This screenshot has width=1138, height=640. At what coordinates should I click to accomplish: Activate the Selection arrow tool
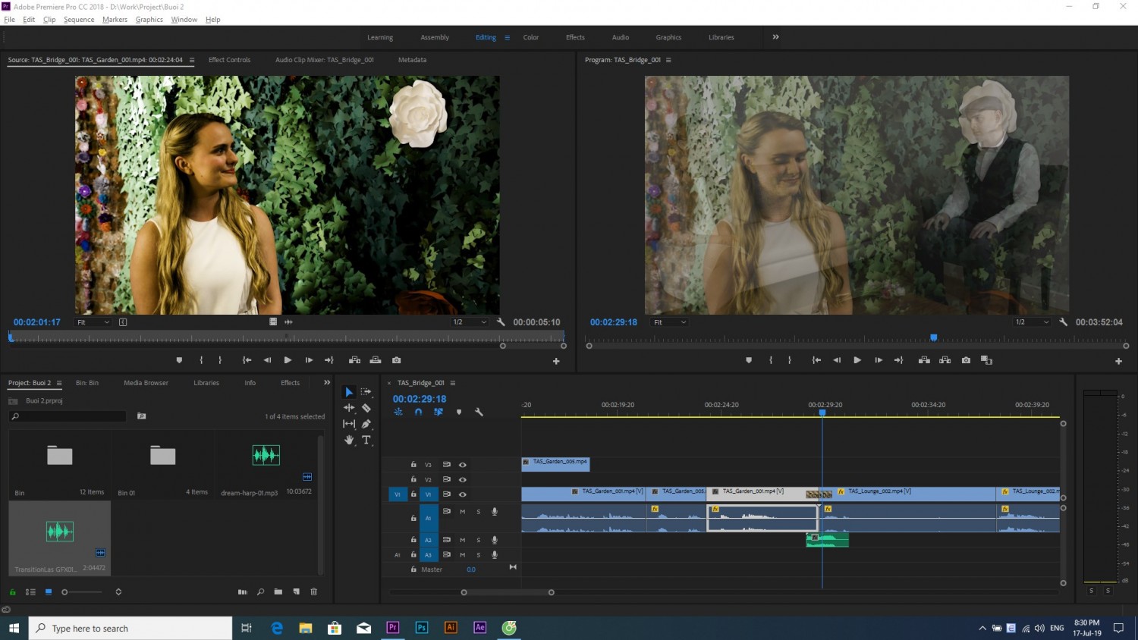click(349, 392)
